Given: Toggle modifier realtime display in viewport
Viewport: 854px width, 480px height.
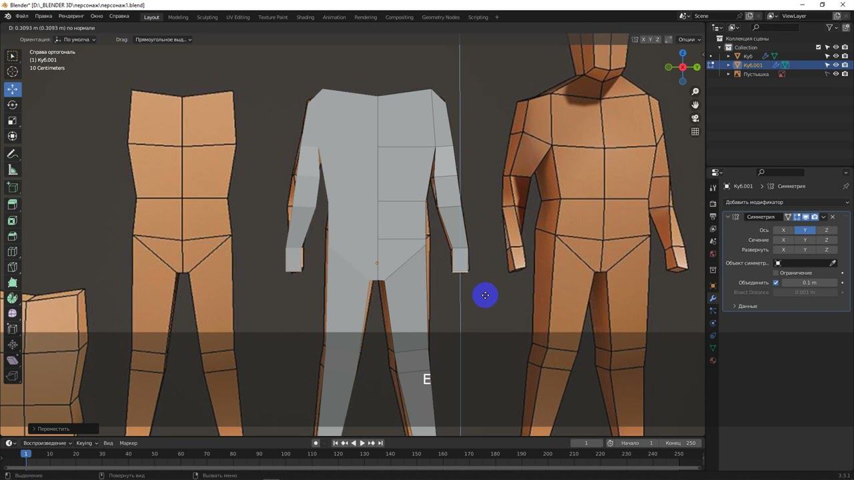Looking at the screenshot, I should coord(805,217).
